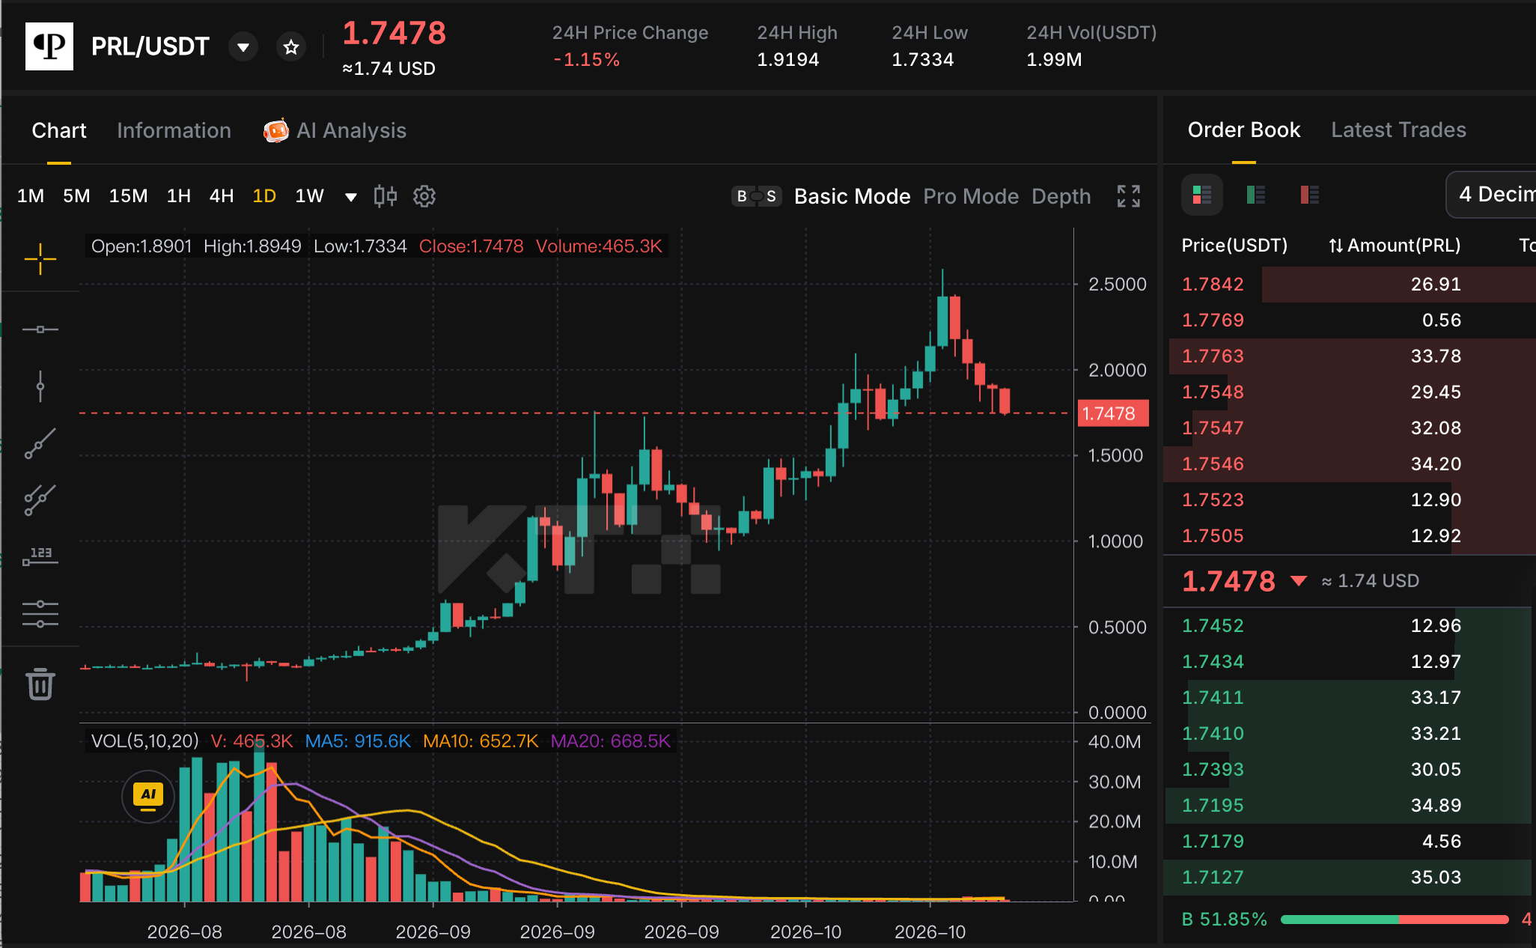
Task: Click the 1.7478 current price label on axis
Action: pyautogui.click(x=1113, y=413)
